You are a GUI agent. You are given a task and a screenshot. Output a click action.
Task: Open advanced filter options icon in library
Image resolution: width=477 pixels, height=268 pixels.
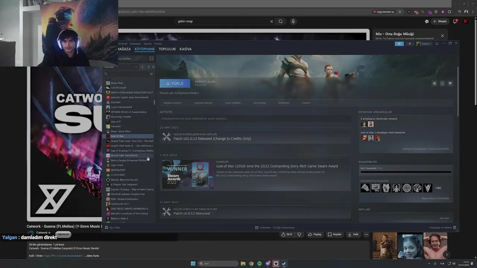click(151, 74)
